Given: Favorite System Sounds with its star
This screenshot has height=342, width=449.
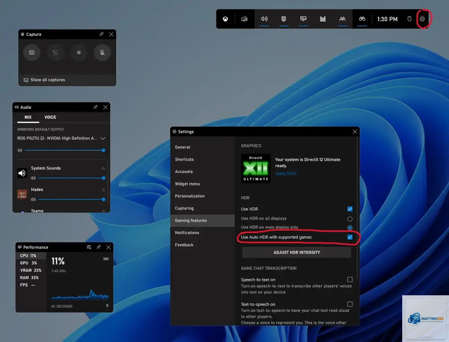Looking at the screenshot, I should pos(104,169).
